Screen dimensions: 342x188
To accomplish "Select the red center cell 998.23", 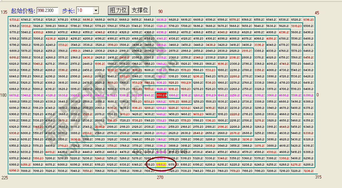I will pyautogui.click(x=161, y=95).
